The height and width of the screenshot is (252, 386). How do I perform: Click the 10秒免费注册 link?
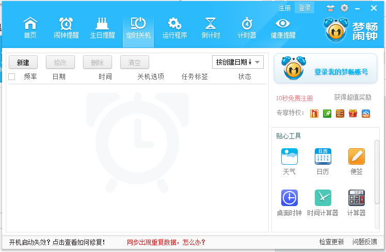tap(294, 98)
